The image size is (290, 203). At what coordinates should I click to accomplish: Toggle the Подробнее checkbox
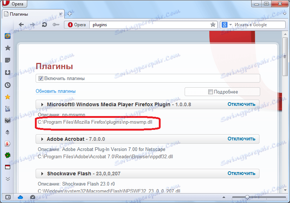(x=210, y=92)
